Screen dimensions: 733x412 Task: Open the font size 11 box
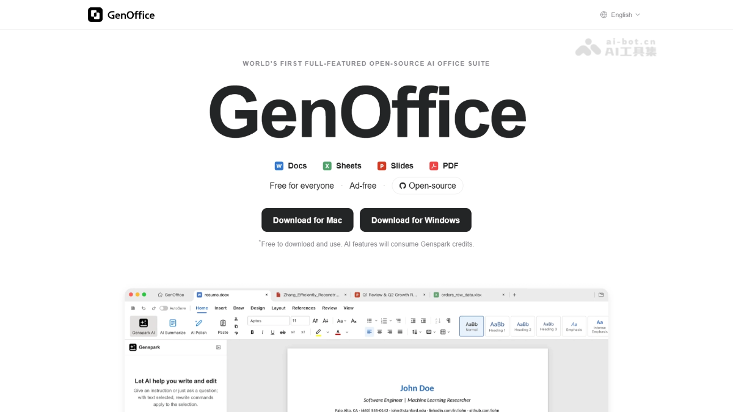(300, 320)
